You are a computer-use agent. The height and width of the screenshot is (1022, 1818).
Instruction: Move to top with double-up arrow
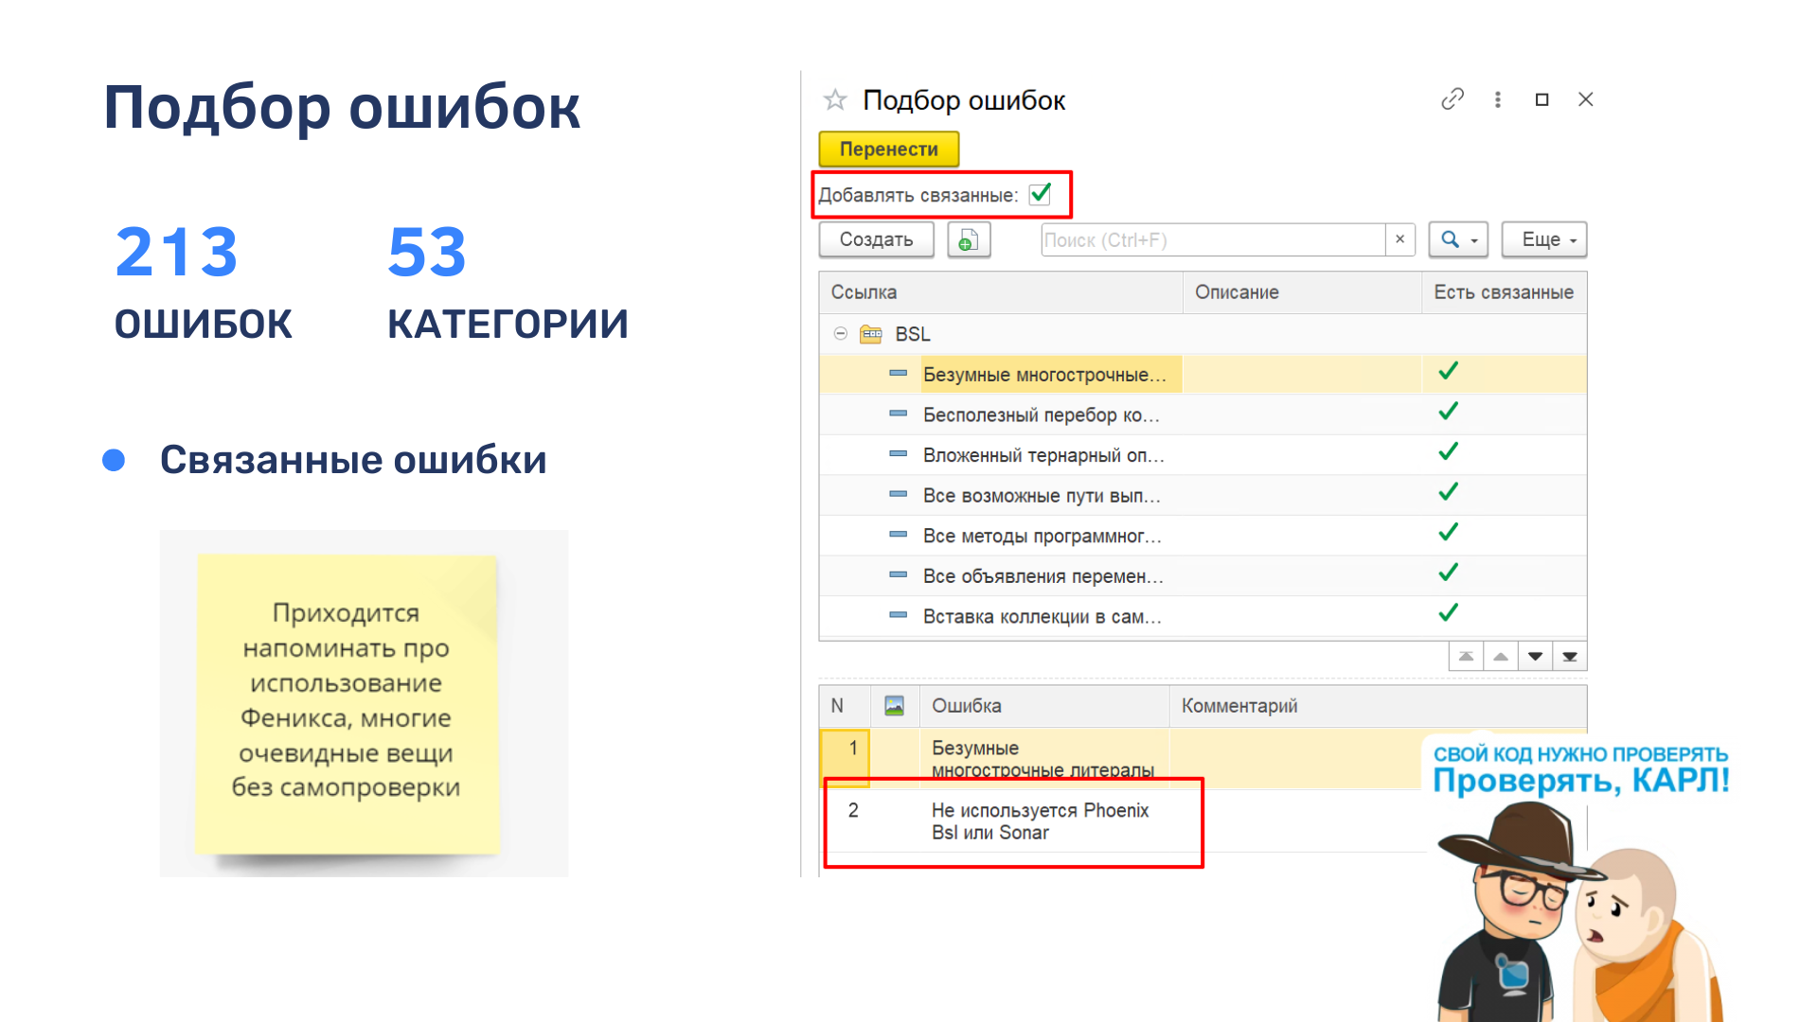pyautogui.click(x=1466, y=657)
